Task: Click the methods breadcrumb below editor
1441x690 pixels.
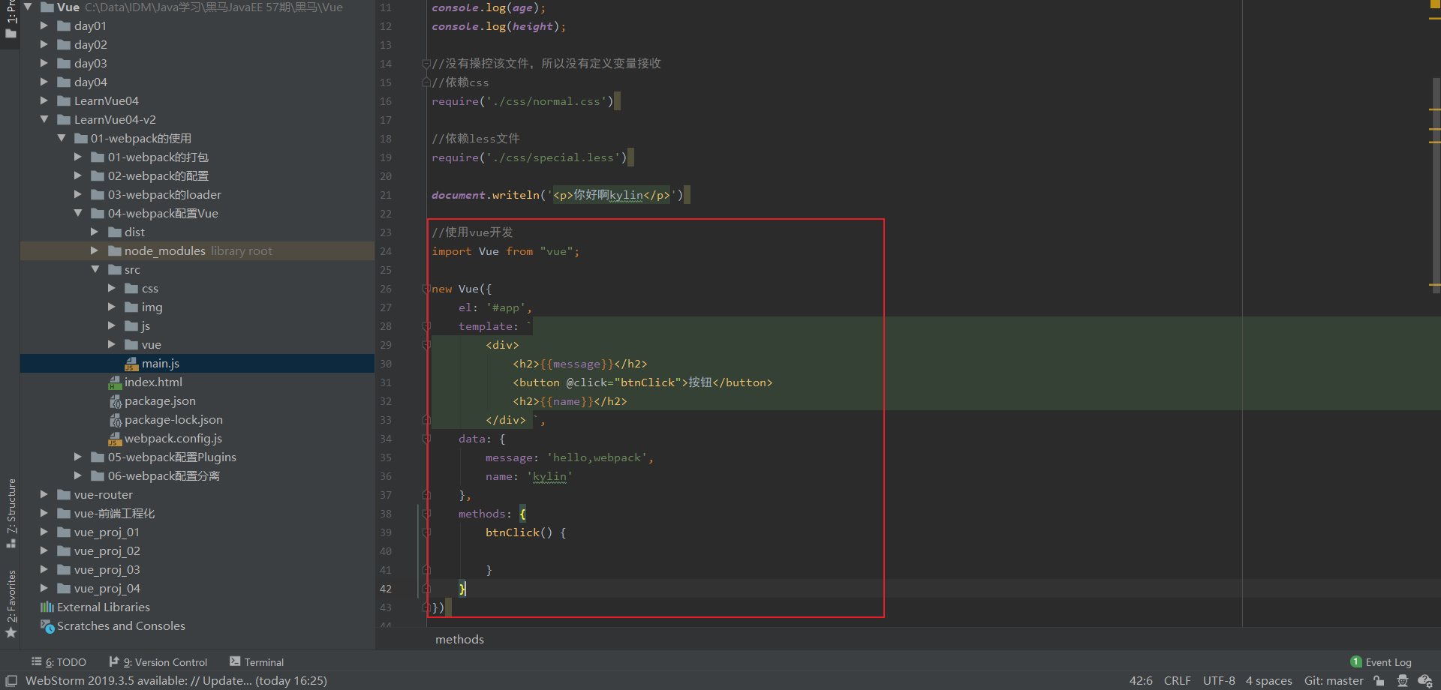Action: point(459,640)
